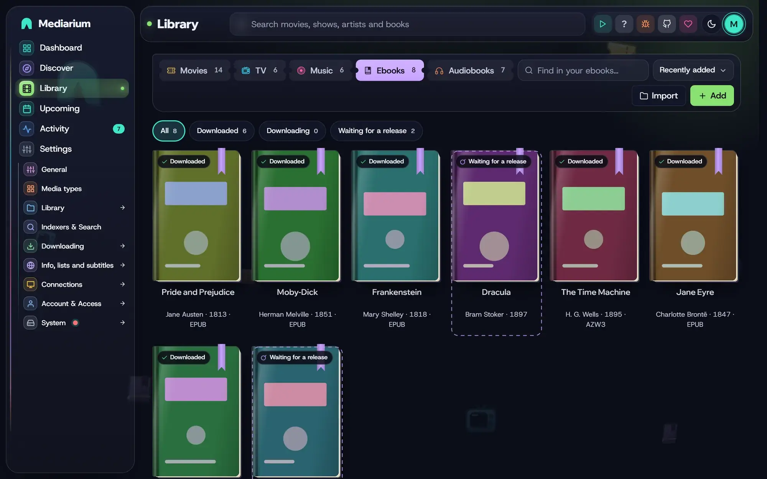Click the global search movies field
Viewport: 767px width, 479px height.
(407, 24)
